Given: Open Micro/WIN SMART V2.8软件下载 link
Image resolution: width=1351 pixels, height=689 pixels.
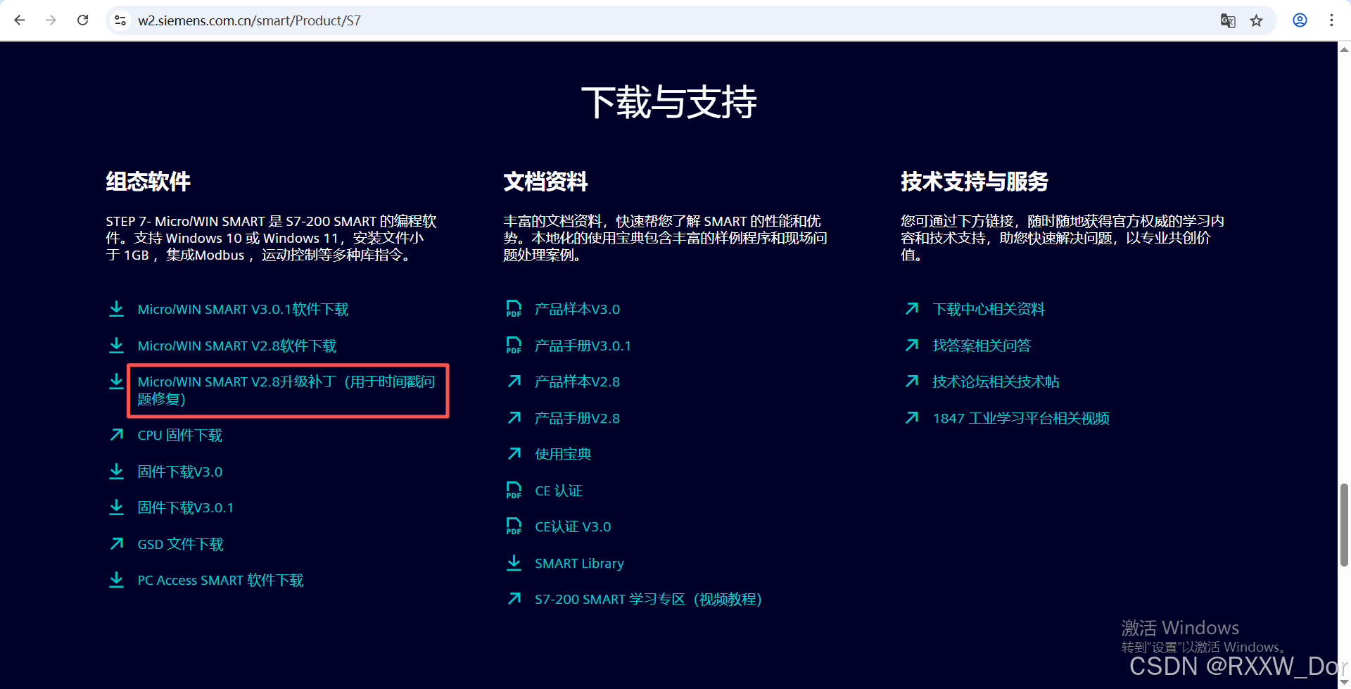Looking at the screenshot, I should coord(237,346).
